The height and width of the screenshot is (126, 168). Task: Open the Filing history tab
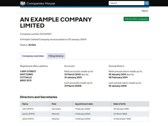point(56,56)
